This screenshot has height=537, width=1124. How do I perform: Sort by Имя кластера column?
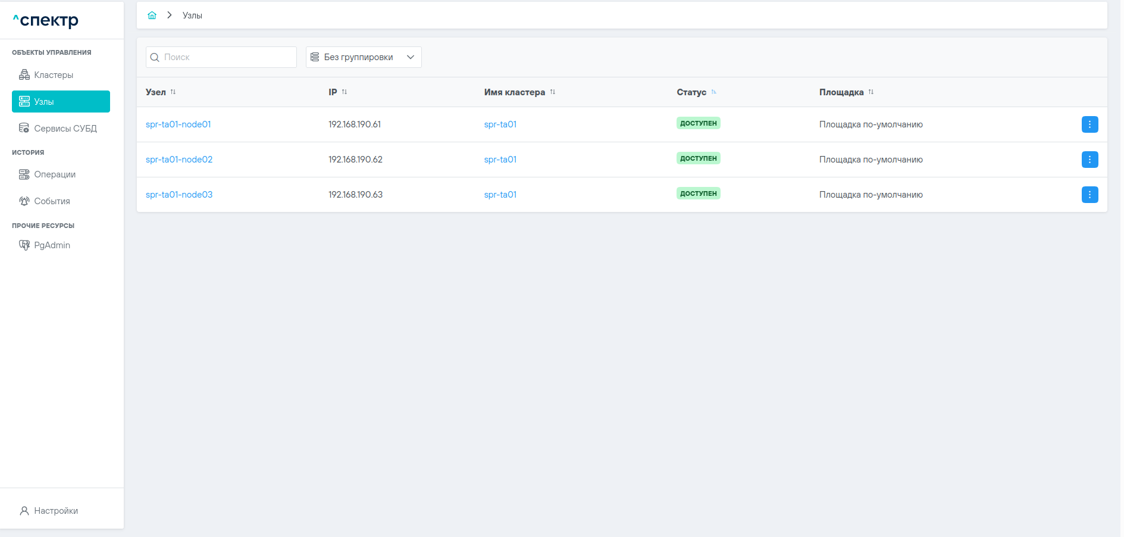point(552,92)
